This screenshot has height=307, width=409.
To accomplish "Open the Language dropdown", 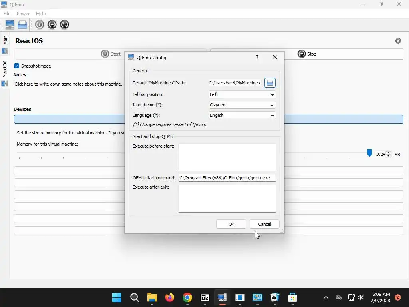I will [242, 116].
